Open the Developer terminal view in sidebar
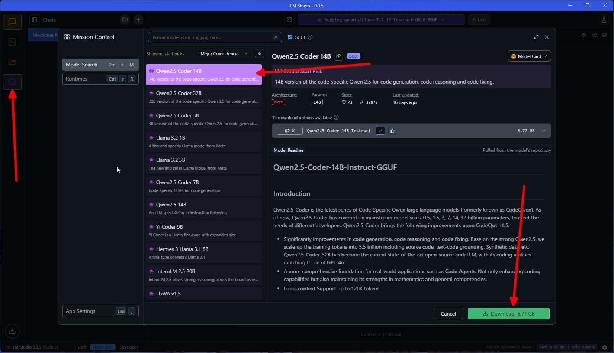 coord(12,42)
